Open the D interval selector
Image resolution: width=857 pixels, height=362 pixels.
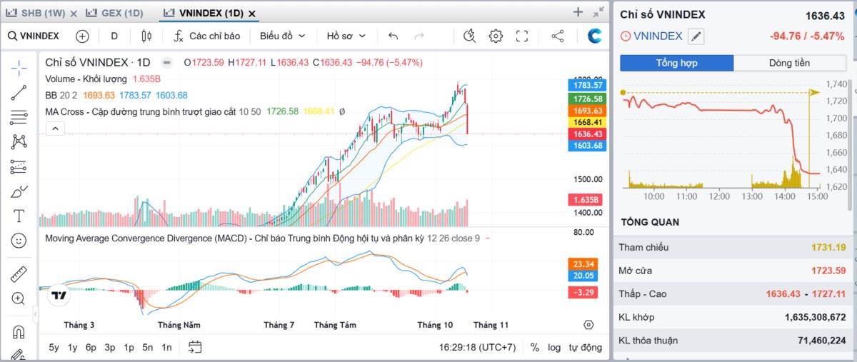[x=114, y=36]
